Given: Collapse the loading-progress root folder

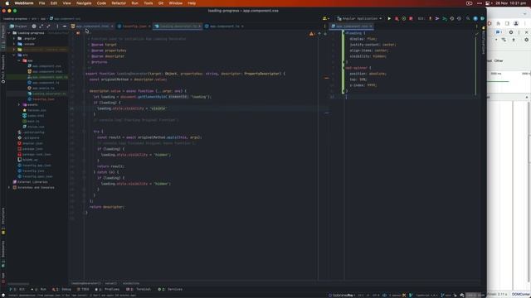Looking at the screenshot, I should point(9,33).
